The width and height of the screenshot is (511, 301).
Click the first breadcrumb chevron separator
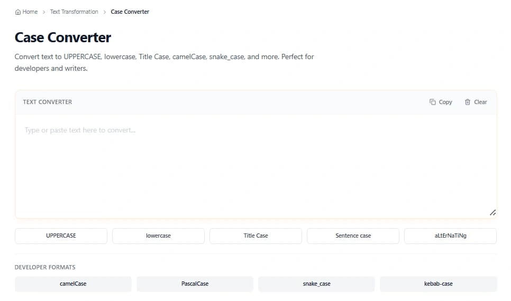click(x=43, y=12)
